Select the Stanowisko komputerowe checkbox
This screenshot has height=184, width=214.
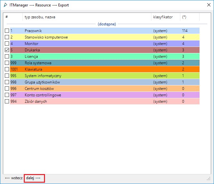pyautogui.click(x=7, y=37)
